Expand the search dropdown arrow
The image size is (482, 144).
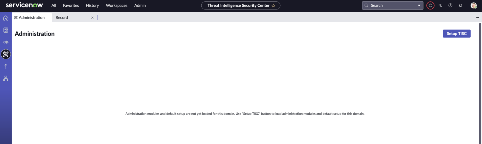pos(419,5)
